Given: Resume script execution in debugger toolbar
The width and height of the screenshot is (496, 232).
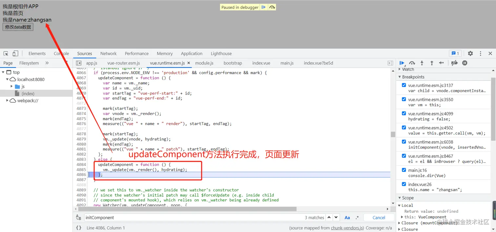Looking at the screenshot, I should pyautogui.click(x=402, y=63).
